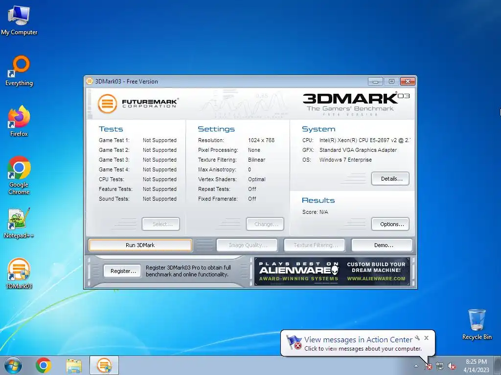The height and width of the screenshot is (375, 501).
Task: Click the 'Windows 7 Enterprise' OS text
Action: 345,160
